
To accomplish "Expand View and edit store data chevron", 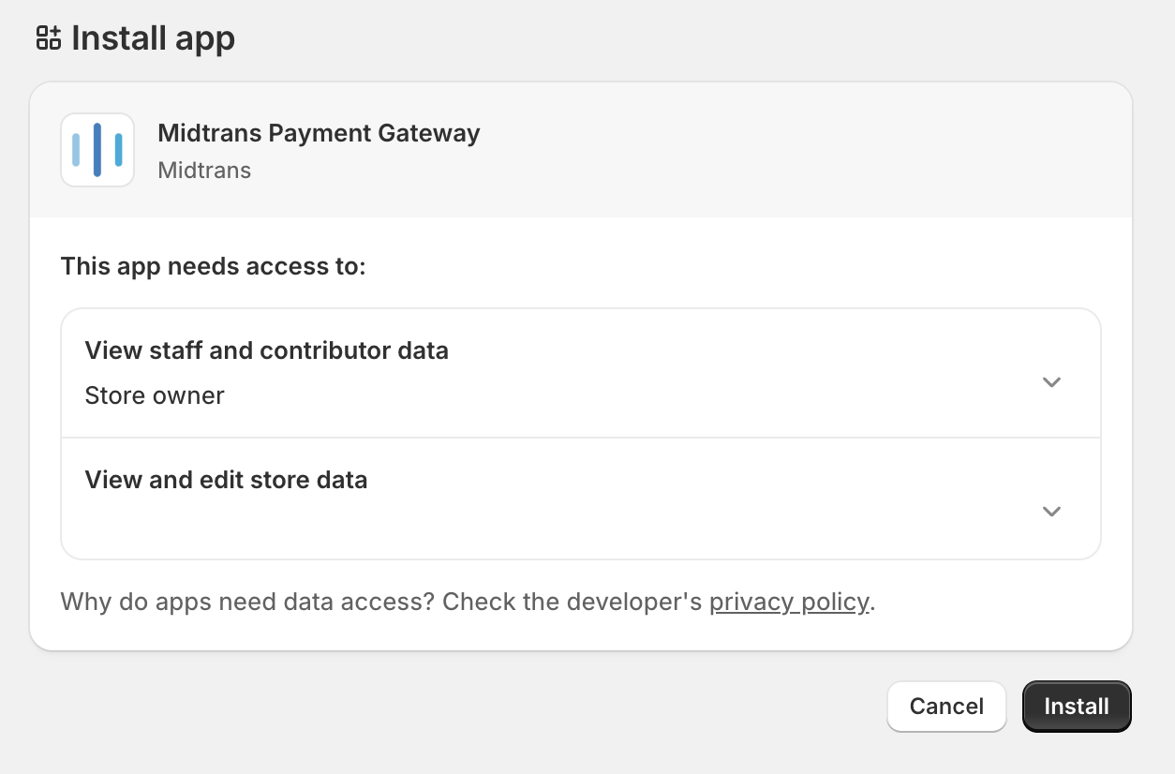I will click(x=1051, y=512).
